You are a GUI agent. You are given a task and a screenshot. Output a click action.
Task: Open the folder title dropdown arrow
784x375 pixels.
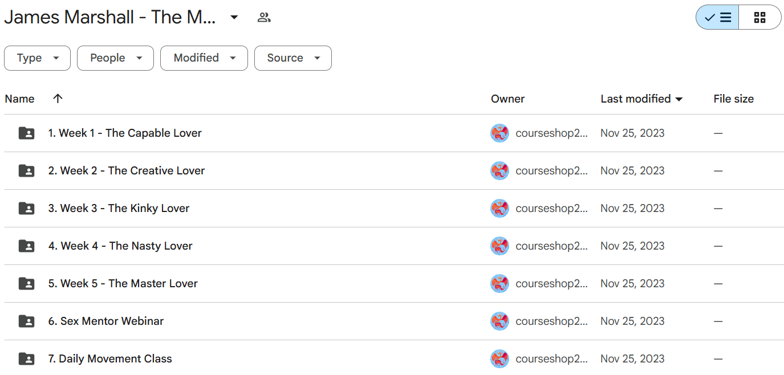click(234, 17)
